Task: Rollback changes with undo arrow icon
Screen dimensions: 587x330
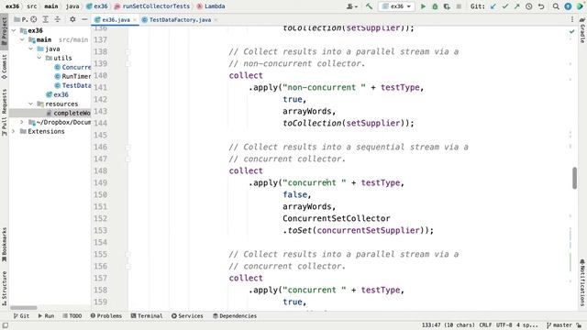Action: 541,6
